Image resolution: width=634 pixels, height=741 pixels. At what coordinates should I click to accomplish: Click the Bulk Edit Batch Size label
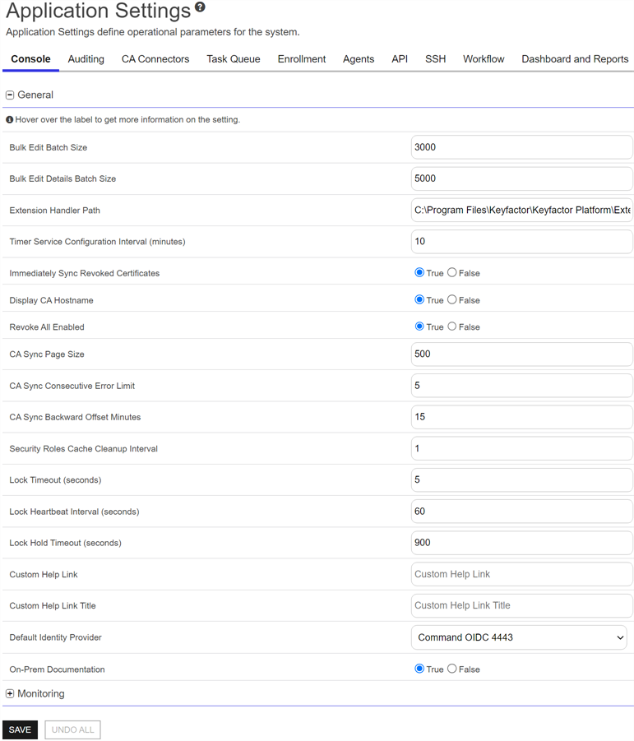[x=49, y=147]
